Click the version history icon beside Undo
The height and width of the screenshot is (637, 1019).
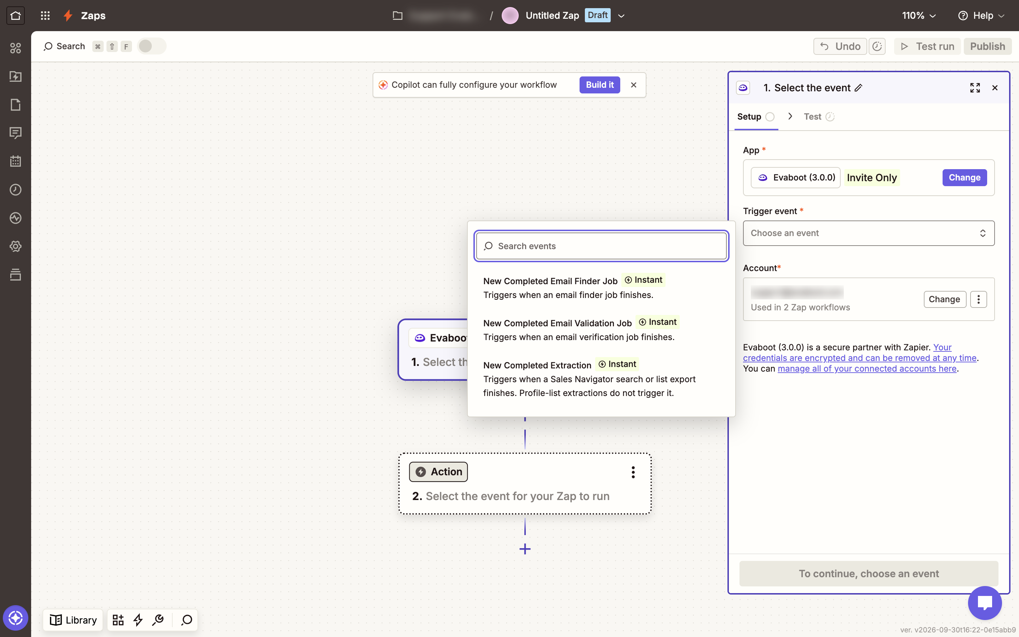pyautogui.click(x=877, y=46)
